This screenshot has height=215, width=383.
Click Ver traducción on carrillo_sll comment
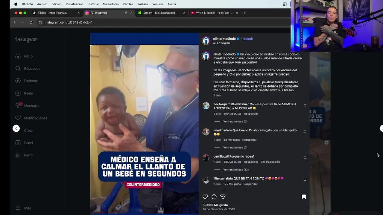(x=270, y=162)
